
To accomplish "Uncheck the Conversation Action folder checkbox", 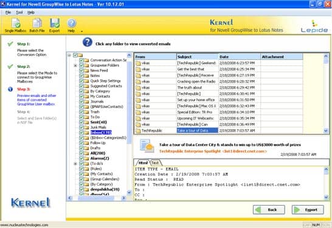I will 81,60.
